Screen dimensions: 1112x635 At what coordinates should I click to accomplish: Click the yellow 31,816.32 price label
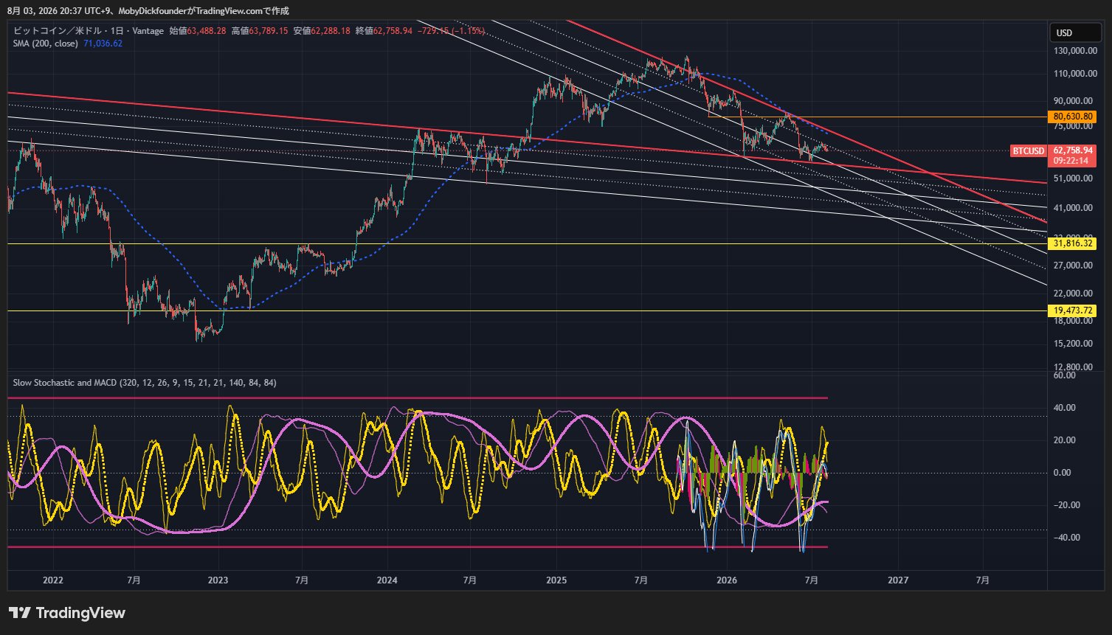click(1073, 243)
